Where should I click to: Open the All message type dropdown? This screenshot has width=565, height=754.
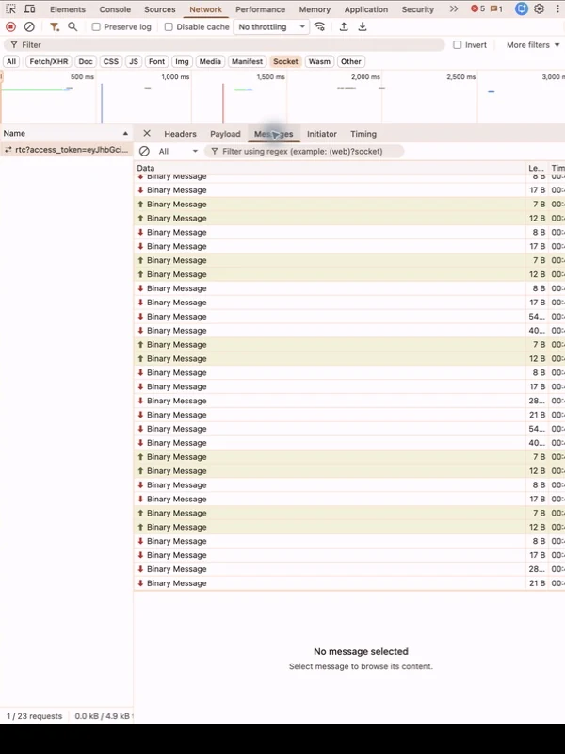point(178,152)
